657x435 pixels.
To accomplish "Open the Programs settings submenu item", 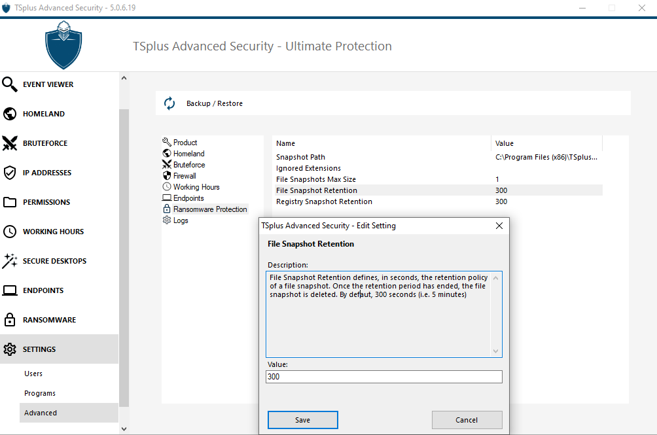I will [x=40, y=393].
